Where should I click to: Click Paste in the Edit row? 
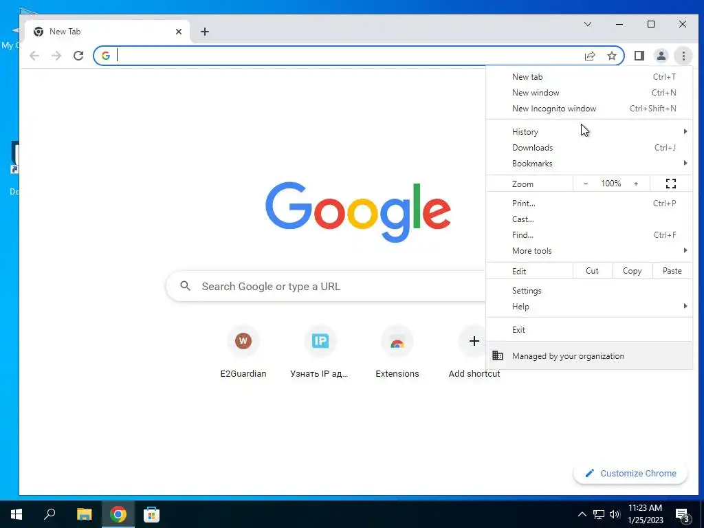tap(672, 271)
